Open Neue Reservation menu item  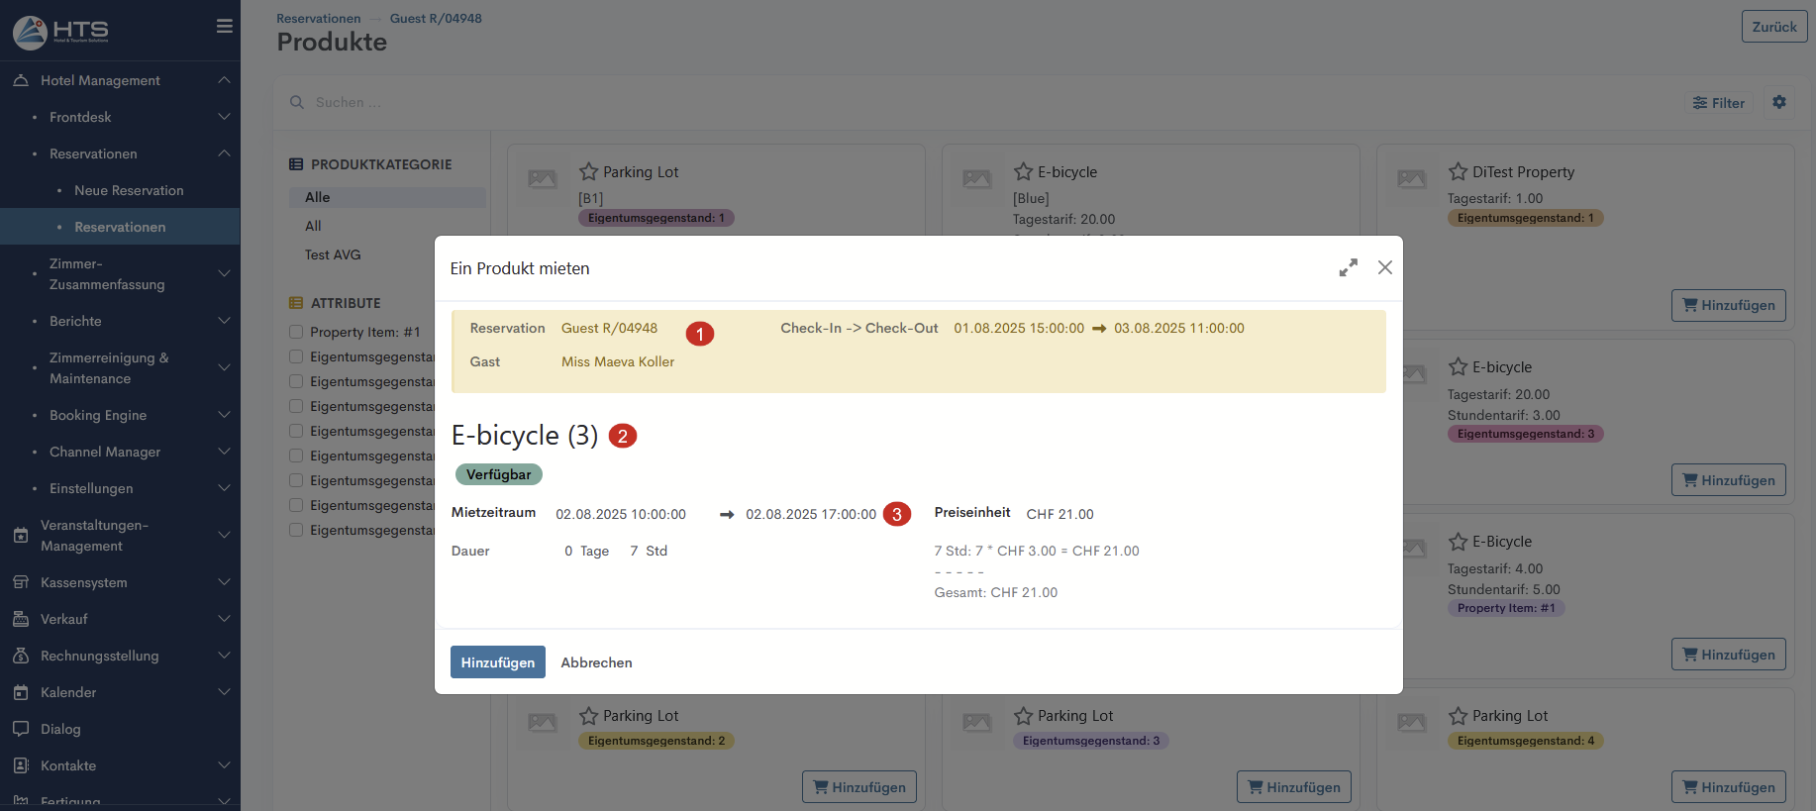pyautogui.click(x=129, y=190)
